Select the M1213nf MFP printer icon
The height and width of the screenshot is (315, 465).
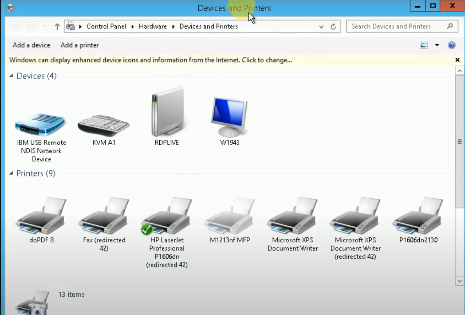click(230, 215)
